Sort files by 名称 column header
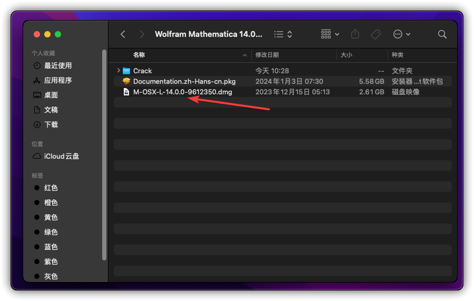The image size is (474, 301). click(x=139, y=55)
